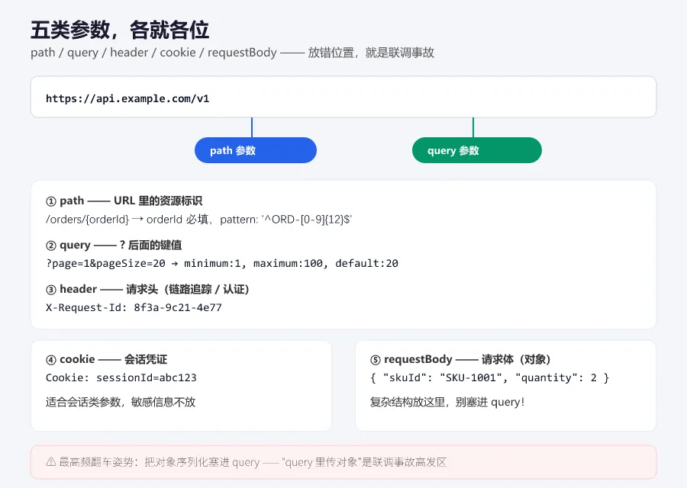
Task: Click the warning triangle icon in pink banner
Action: click(51, 462)
